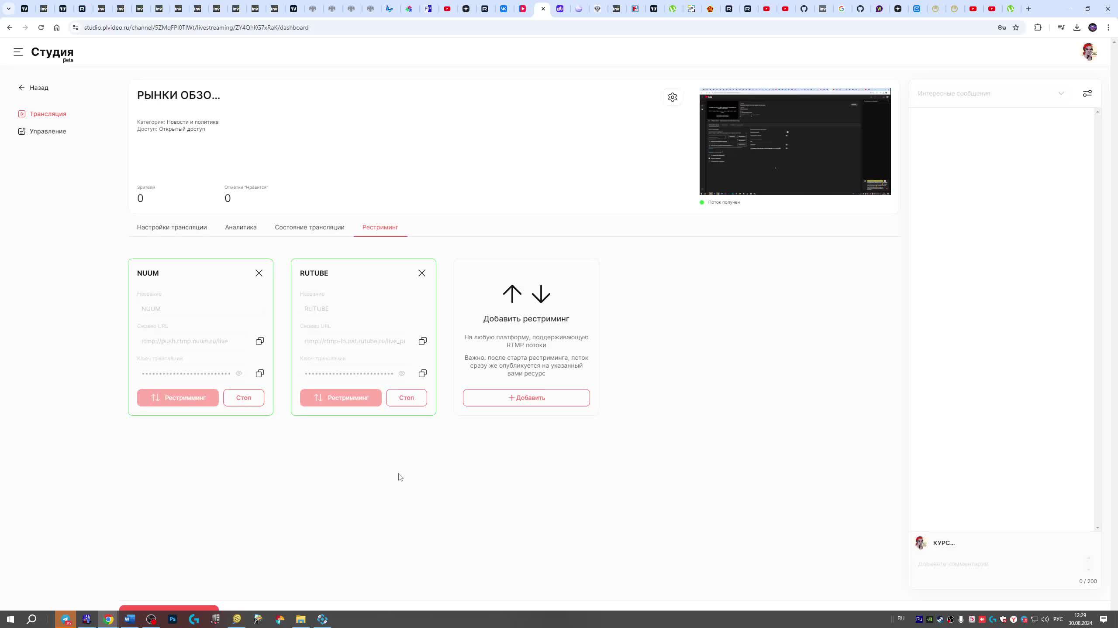
Task: Copy NUUM stream key
Action: coord(260,373)
